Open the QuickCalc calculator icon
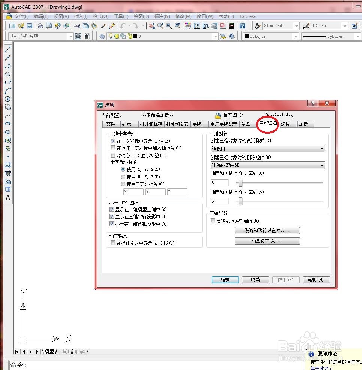Screen dimensions: 362x370 [232, 26]
